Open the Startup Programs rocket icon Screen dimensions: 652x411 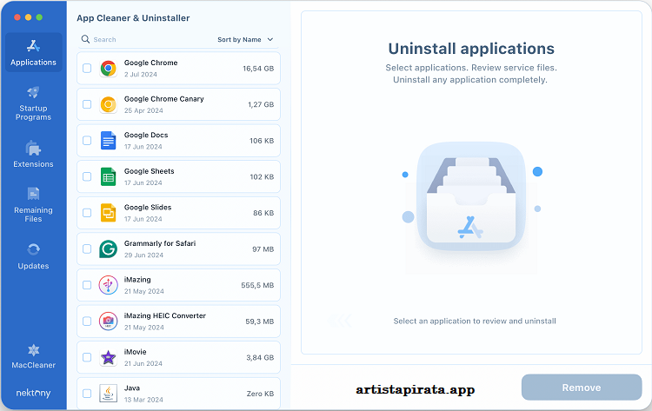(x=33, y=92)
